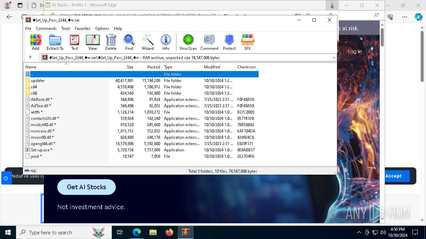This screenshot has width=426, height=239.
Task: Sort the file list by Size column
Action: pyautogui.click(x=122, y=67)
